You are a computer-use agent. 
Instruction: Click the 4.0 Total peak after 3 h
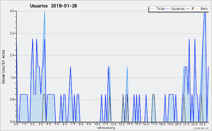(45, 11)
